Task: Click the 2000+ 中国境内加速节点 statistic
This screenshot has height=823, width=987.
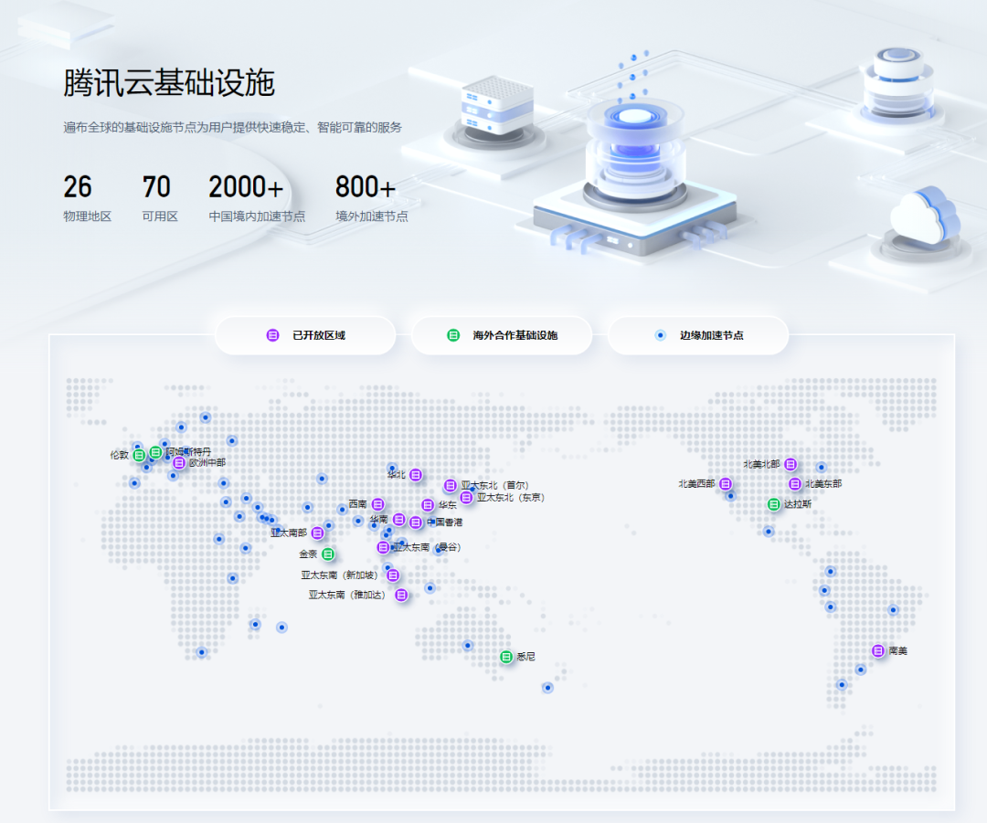Action: tap(256, 198)
